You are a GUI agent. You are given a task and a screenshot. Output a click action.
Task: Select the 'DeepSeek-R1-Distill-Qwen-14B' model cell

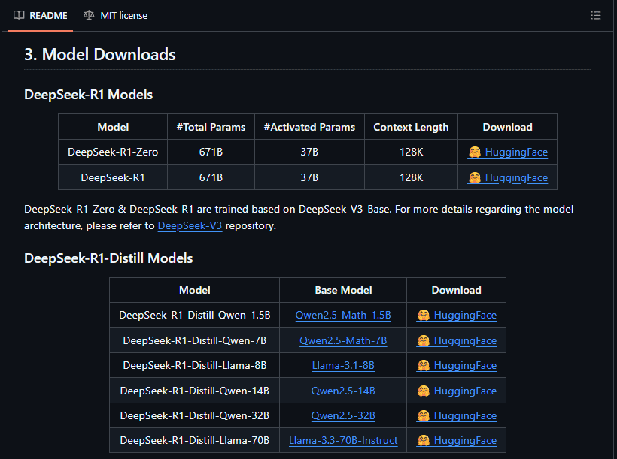(x=195, y=391)
